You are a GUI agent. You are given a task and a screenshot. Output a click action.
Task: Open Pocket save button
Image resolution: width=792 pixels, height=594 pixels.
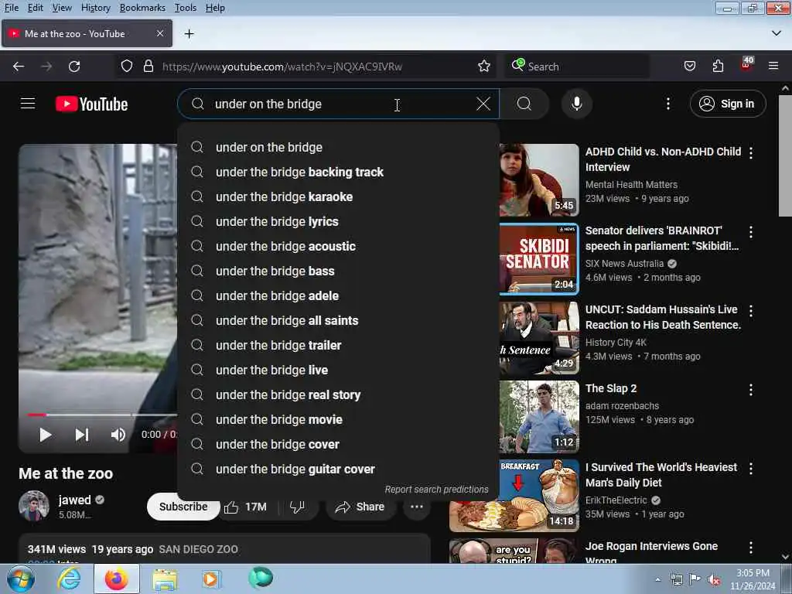689,67
